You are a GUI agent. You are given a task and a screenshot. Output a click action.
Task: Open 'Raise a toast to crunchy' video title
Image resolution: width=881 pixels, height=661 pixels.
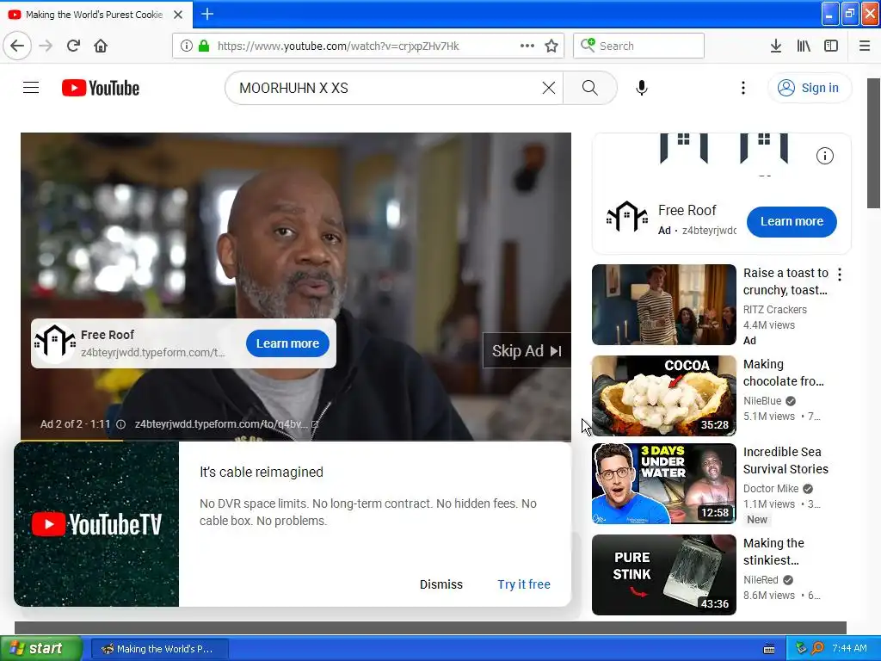click(786, 281)
